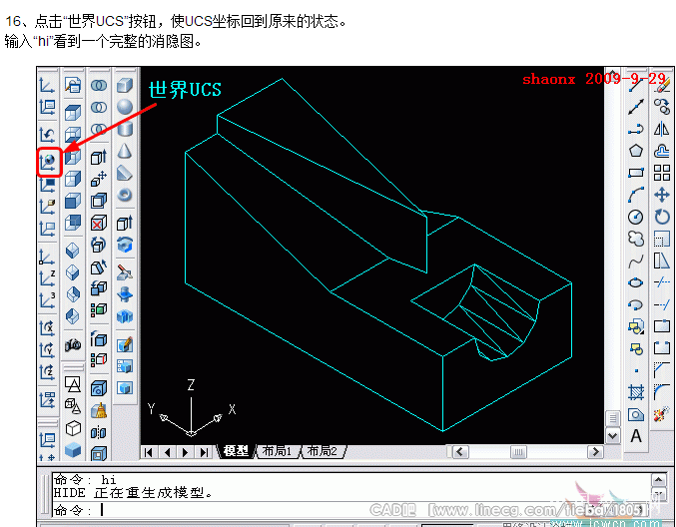676x527 pixels.
Task: Select the Rotate tool
Action: pyautogui.click(x=662, y=217)
